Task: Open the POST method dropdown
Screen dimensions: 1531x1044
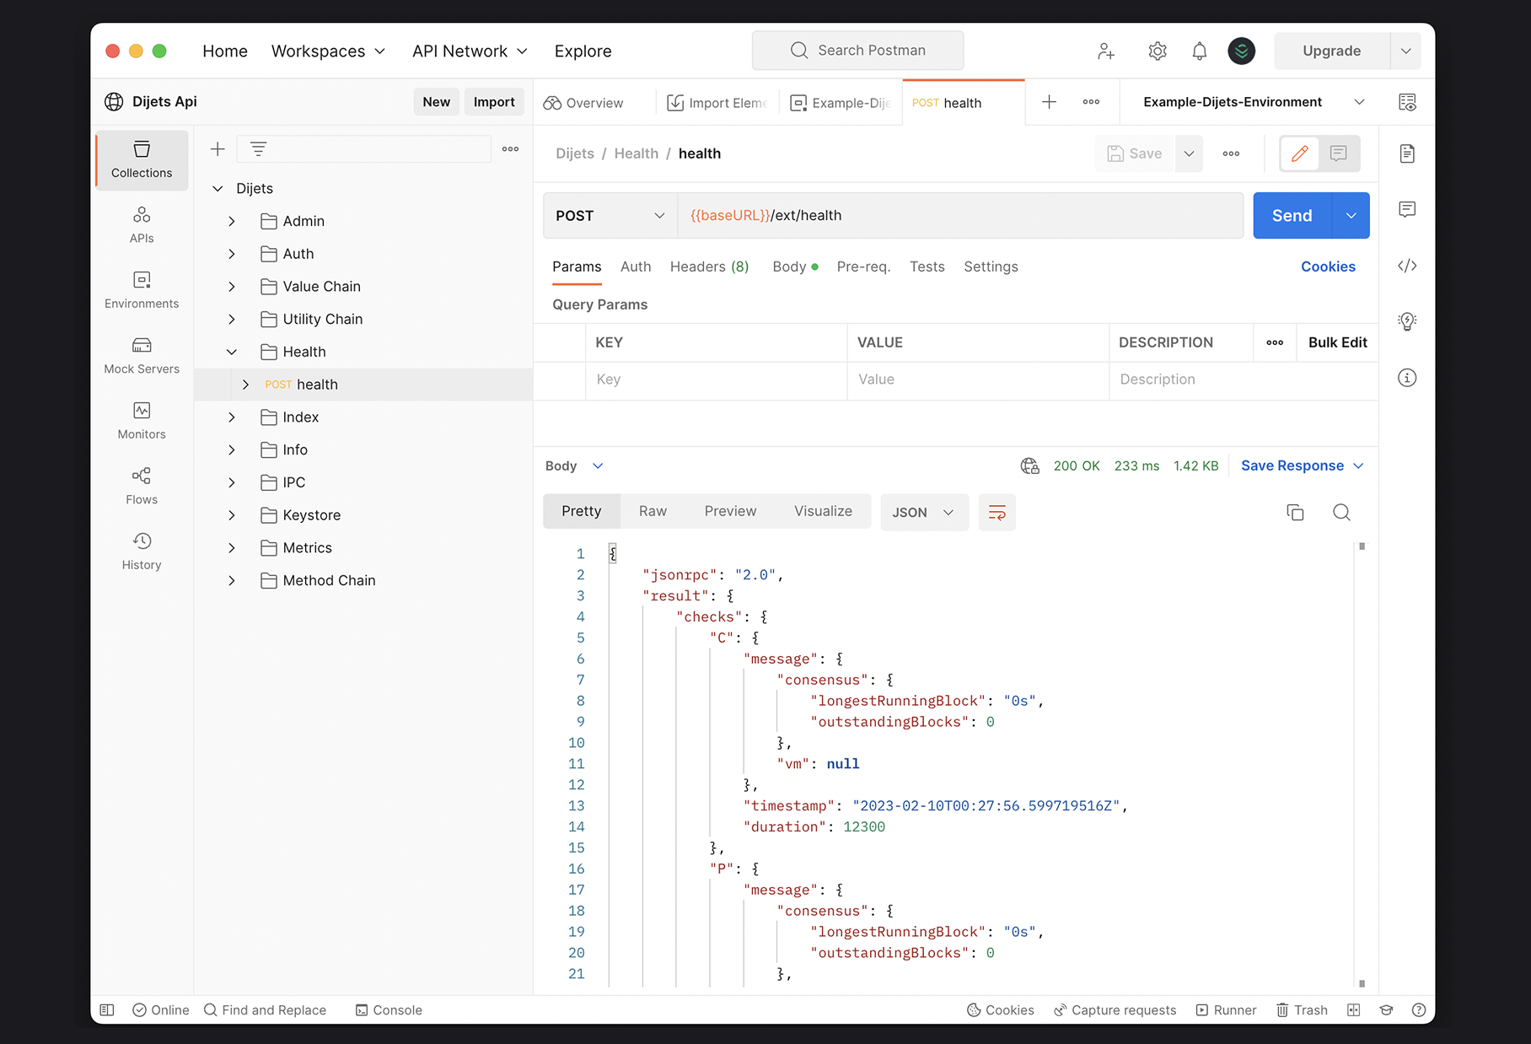Action: click(x=610, y=216)
